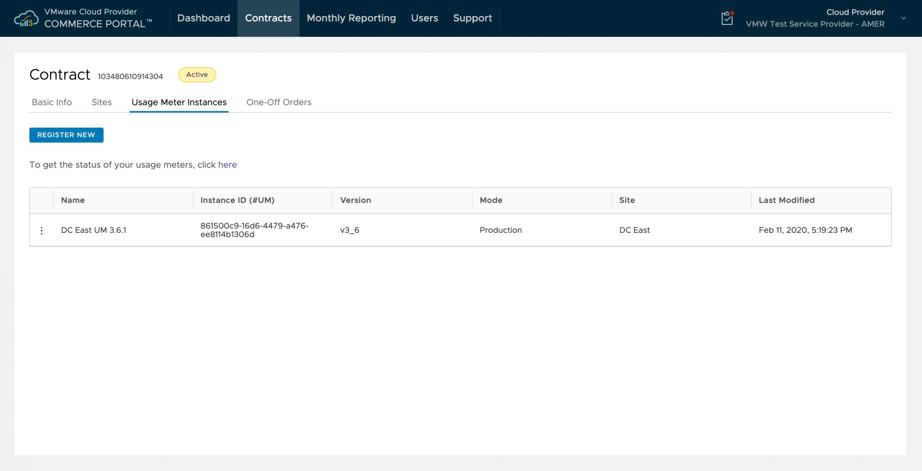Click the Name column header

click(73, 200)
